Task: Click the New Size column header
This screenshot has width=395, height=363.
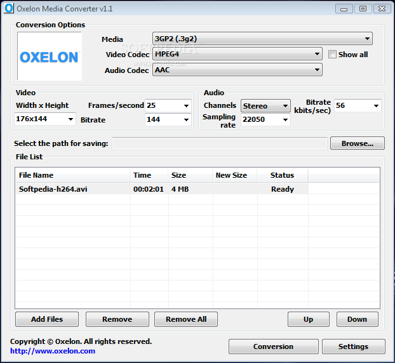Action: click(235, 175)
